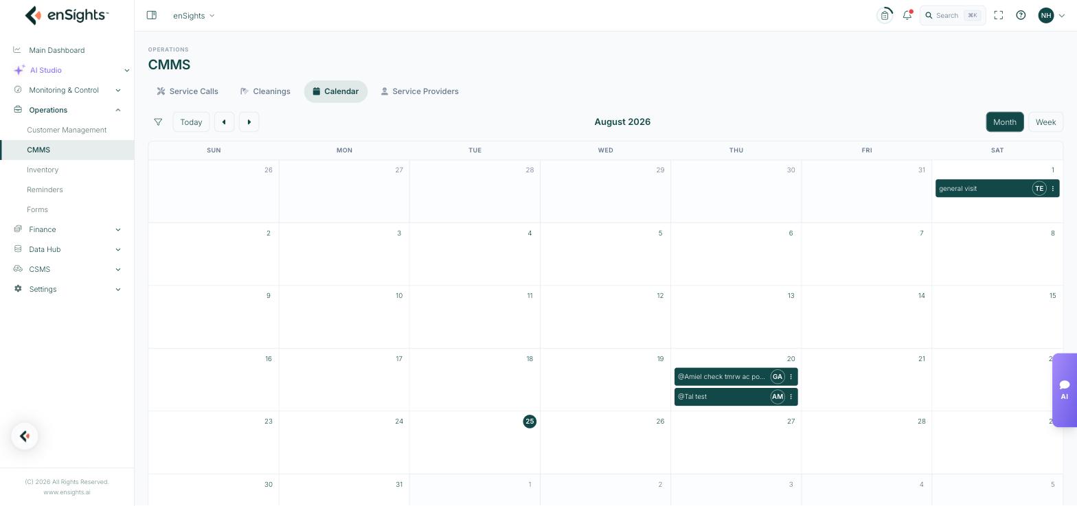Image resolution: width=1077 pixels, height=506 pixels.
Task: Select the highlighted day 25
Action: click(x=530, y=422)
